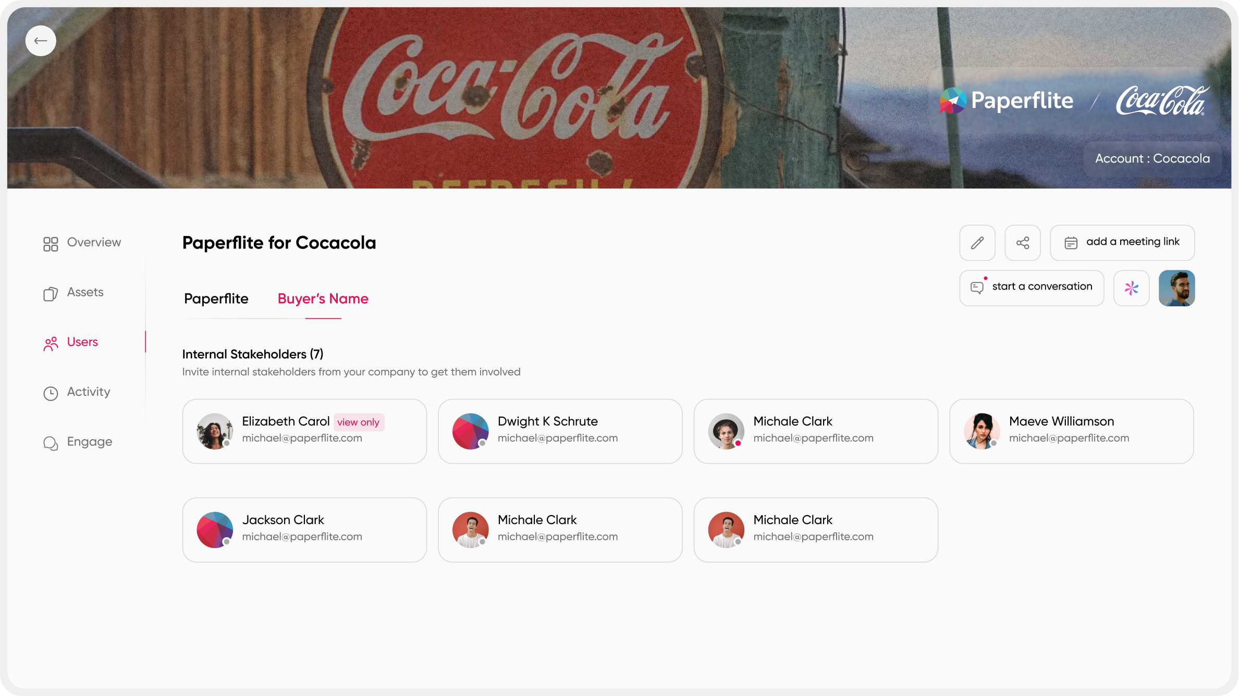The height and width of the screenshot is (696, 1239).
Task: Click the pencil edit icon
Action: tap(977, 243)
